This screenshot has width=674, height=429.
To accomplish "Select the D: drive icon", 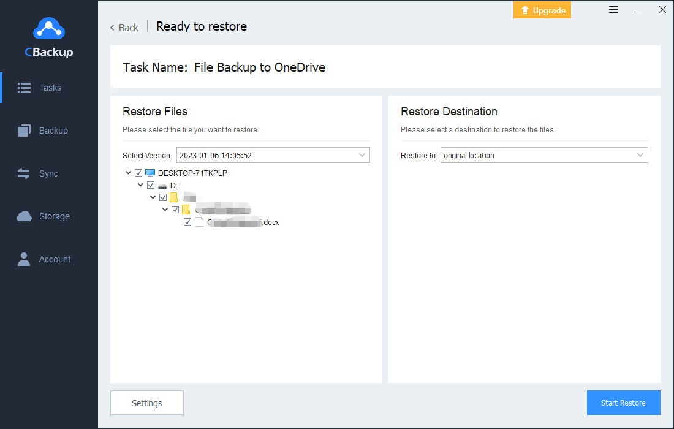I will (162, 186).
